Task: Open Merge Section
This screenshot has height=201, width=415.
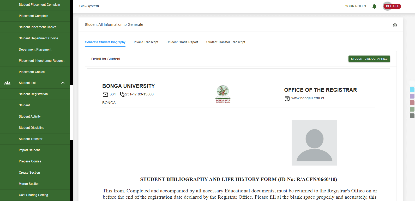Action: point(35,184)
